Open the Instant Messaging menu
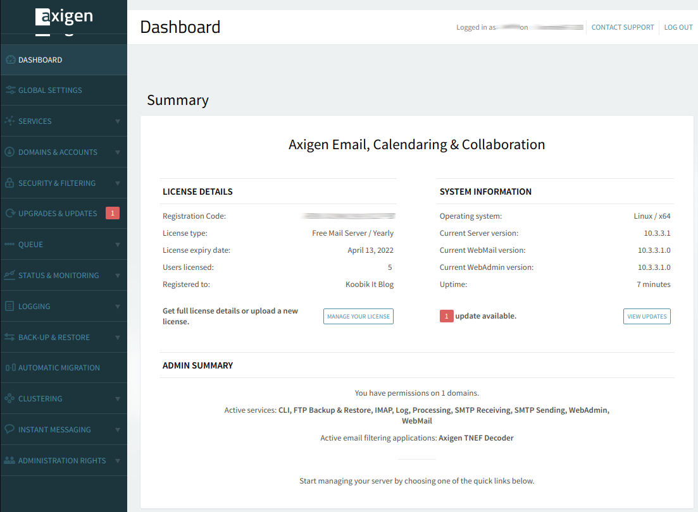 pos(64,429)
